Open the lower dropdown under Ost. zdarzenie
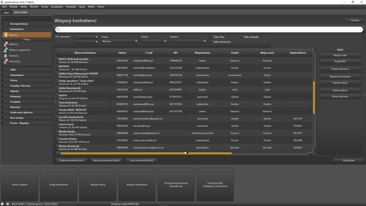This screenshot has width=366, height=206. click(86, 42)
